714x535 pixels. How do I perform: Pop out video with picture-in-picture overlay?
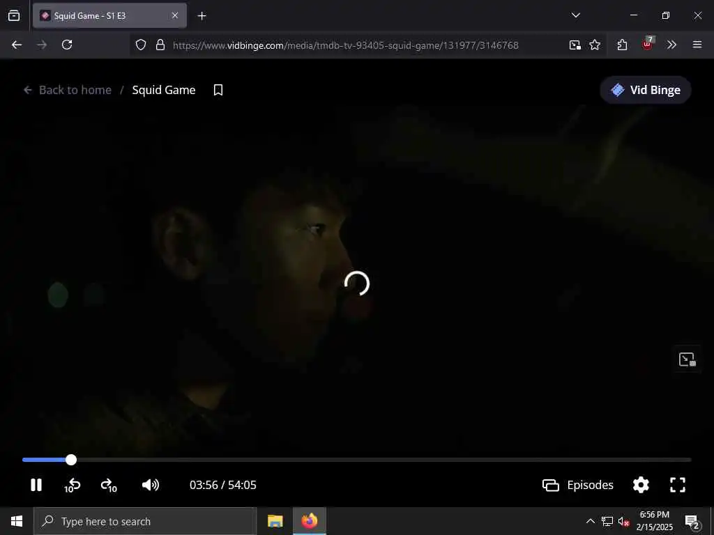tap(687, 359)
